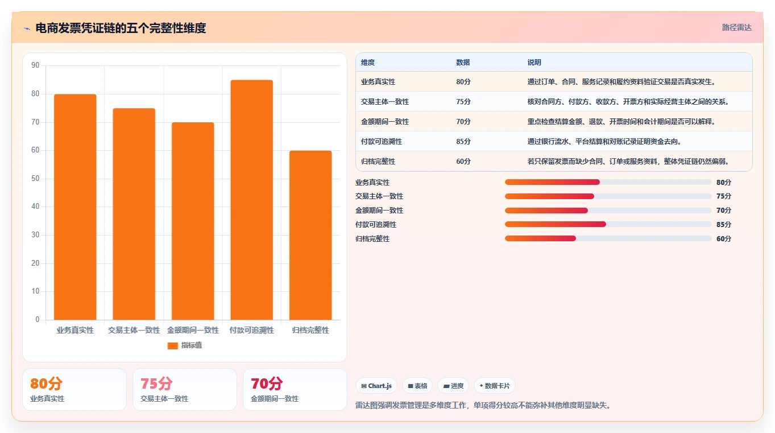Screen dimensions: 775x433
Task: Click the 80分 value in the table
Action: [463, 82]
